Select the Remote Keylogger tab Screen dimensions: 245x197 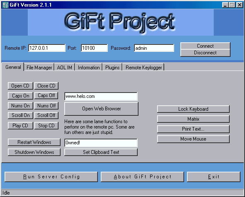[143, 67]
